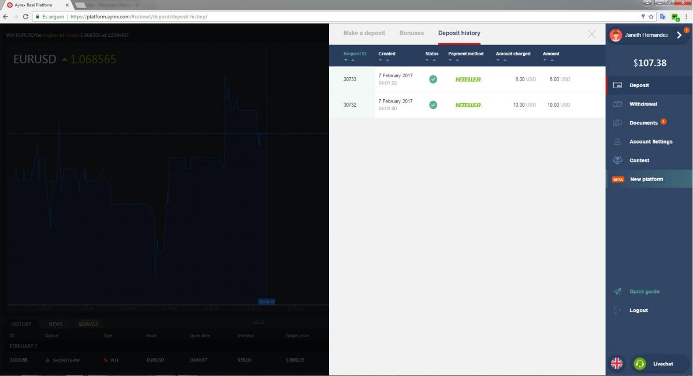Click the Logout door icon
Viewport: 693px width, 376px height.
[x=617, y=310]
